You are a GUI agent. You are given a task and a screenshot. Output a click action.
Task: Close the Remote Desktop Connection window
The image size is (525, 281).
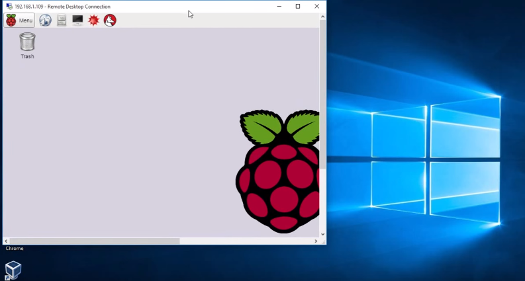316,7
